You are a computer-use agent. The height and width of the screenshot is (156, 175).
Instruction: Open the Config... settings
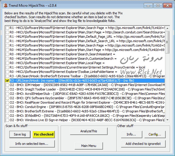[155, 134]
